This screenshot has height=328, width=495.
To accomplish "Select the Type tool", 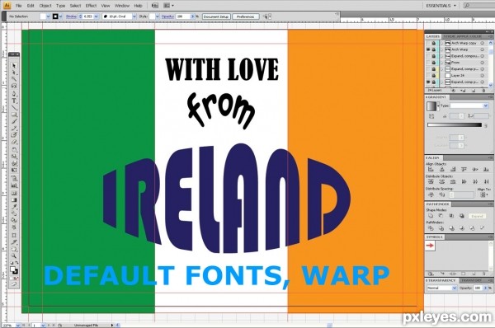I will (13, 101).
